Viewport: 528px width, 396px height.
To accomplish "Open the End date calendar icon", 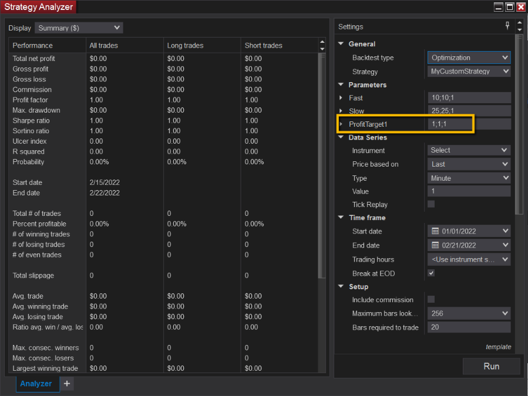I will pyautogui.click(x=435, y=245).
